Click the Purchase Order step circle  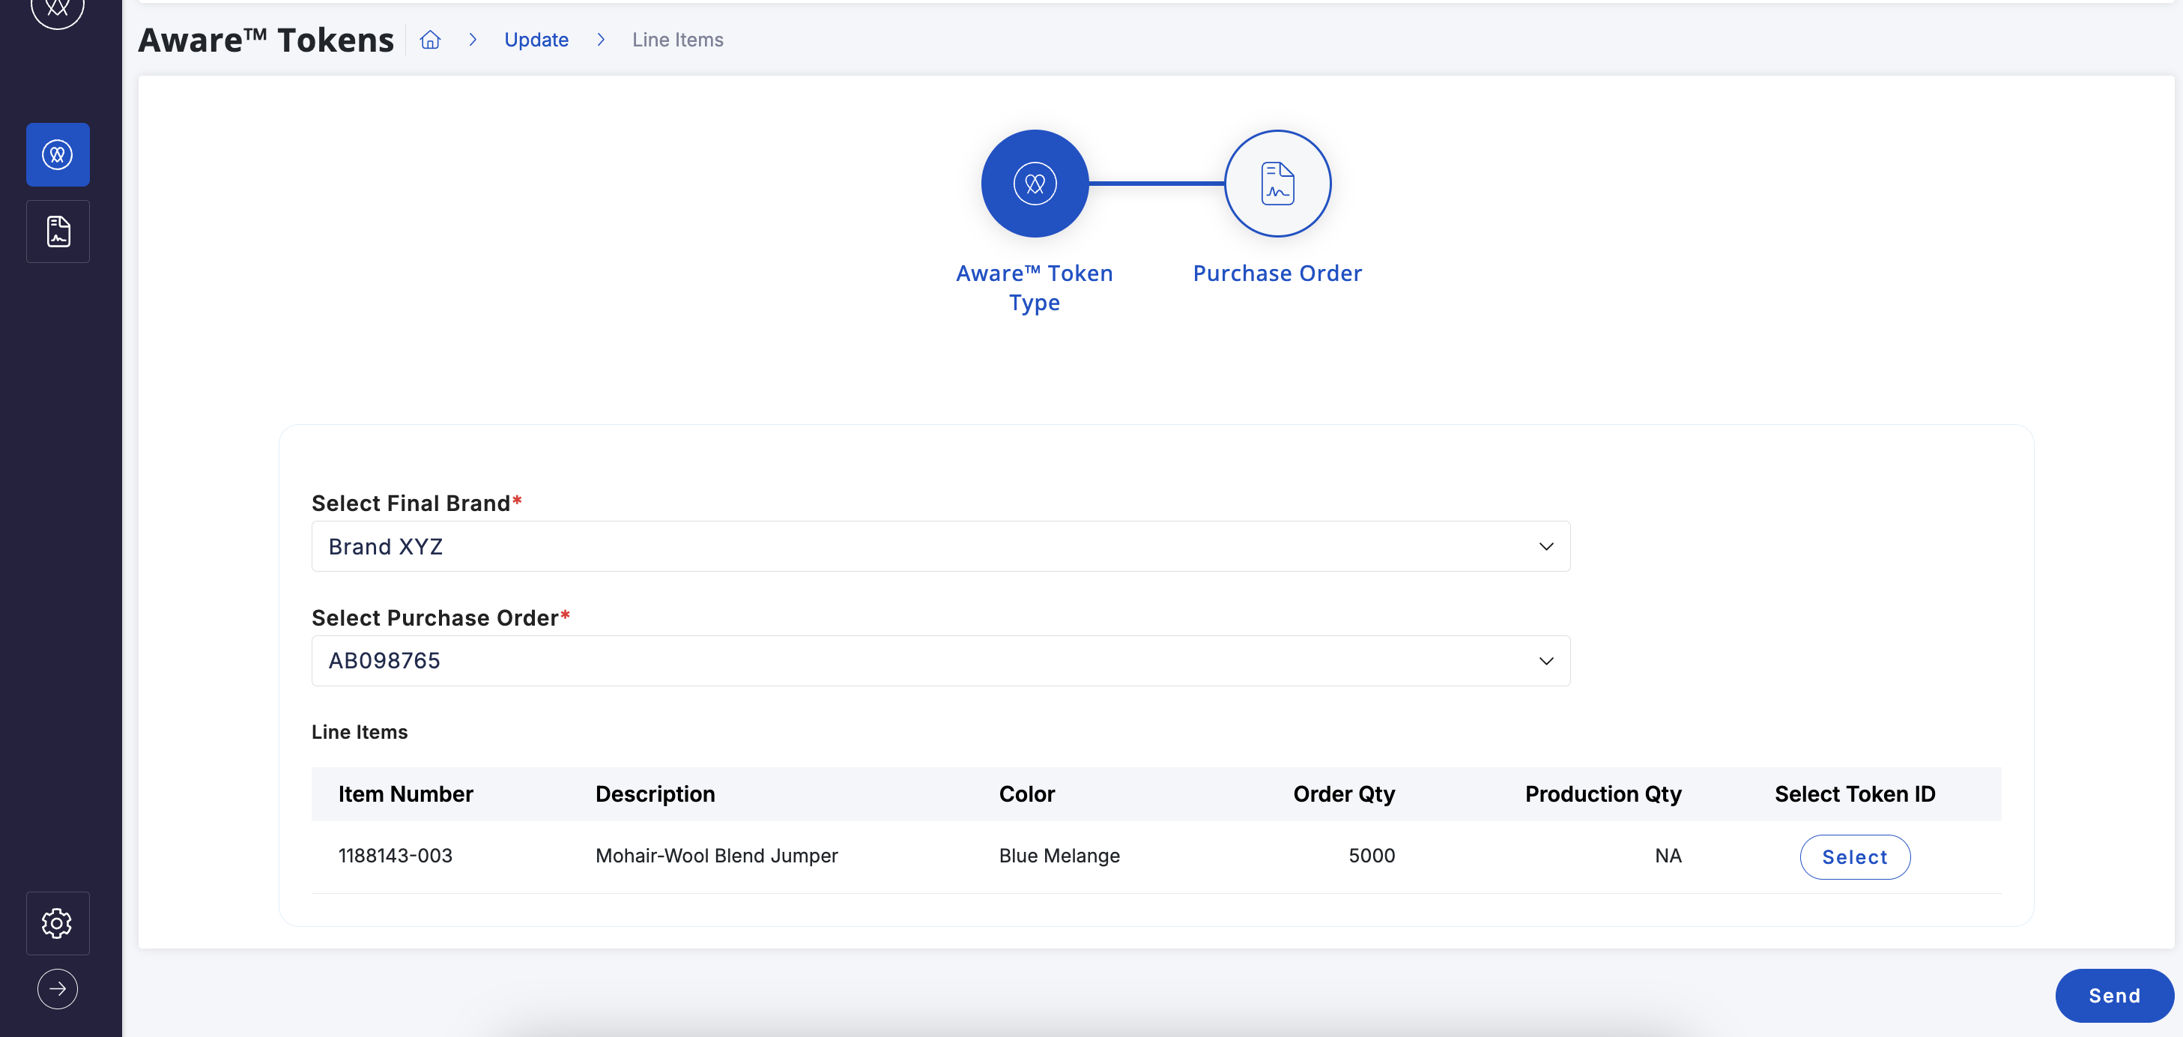1277,183
